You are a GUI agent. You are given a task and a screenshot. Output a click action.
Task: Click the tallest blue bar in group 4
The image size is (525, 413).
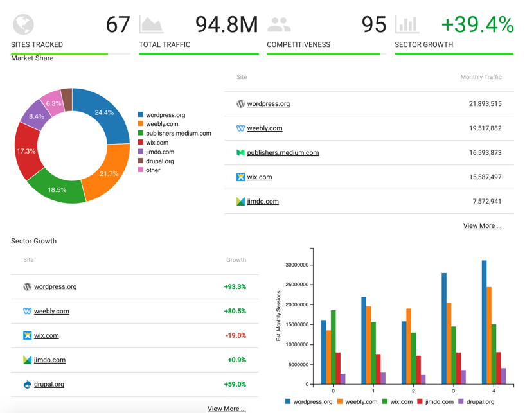click(x=484, y=322)
